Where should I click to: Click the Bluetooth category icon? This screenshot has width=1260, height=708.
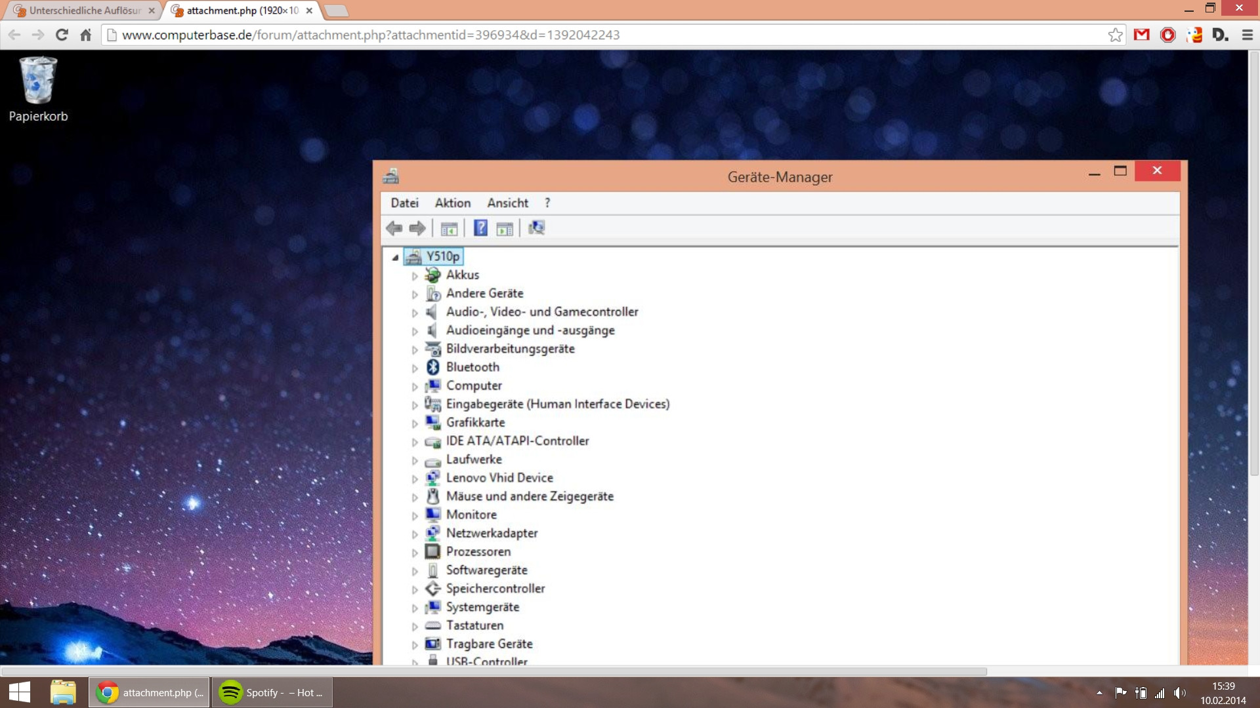click(432, 367)
